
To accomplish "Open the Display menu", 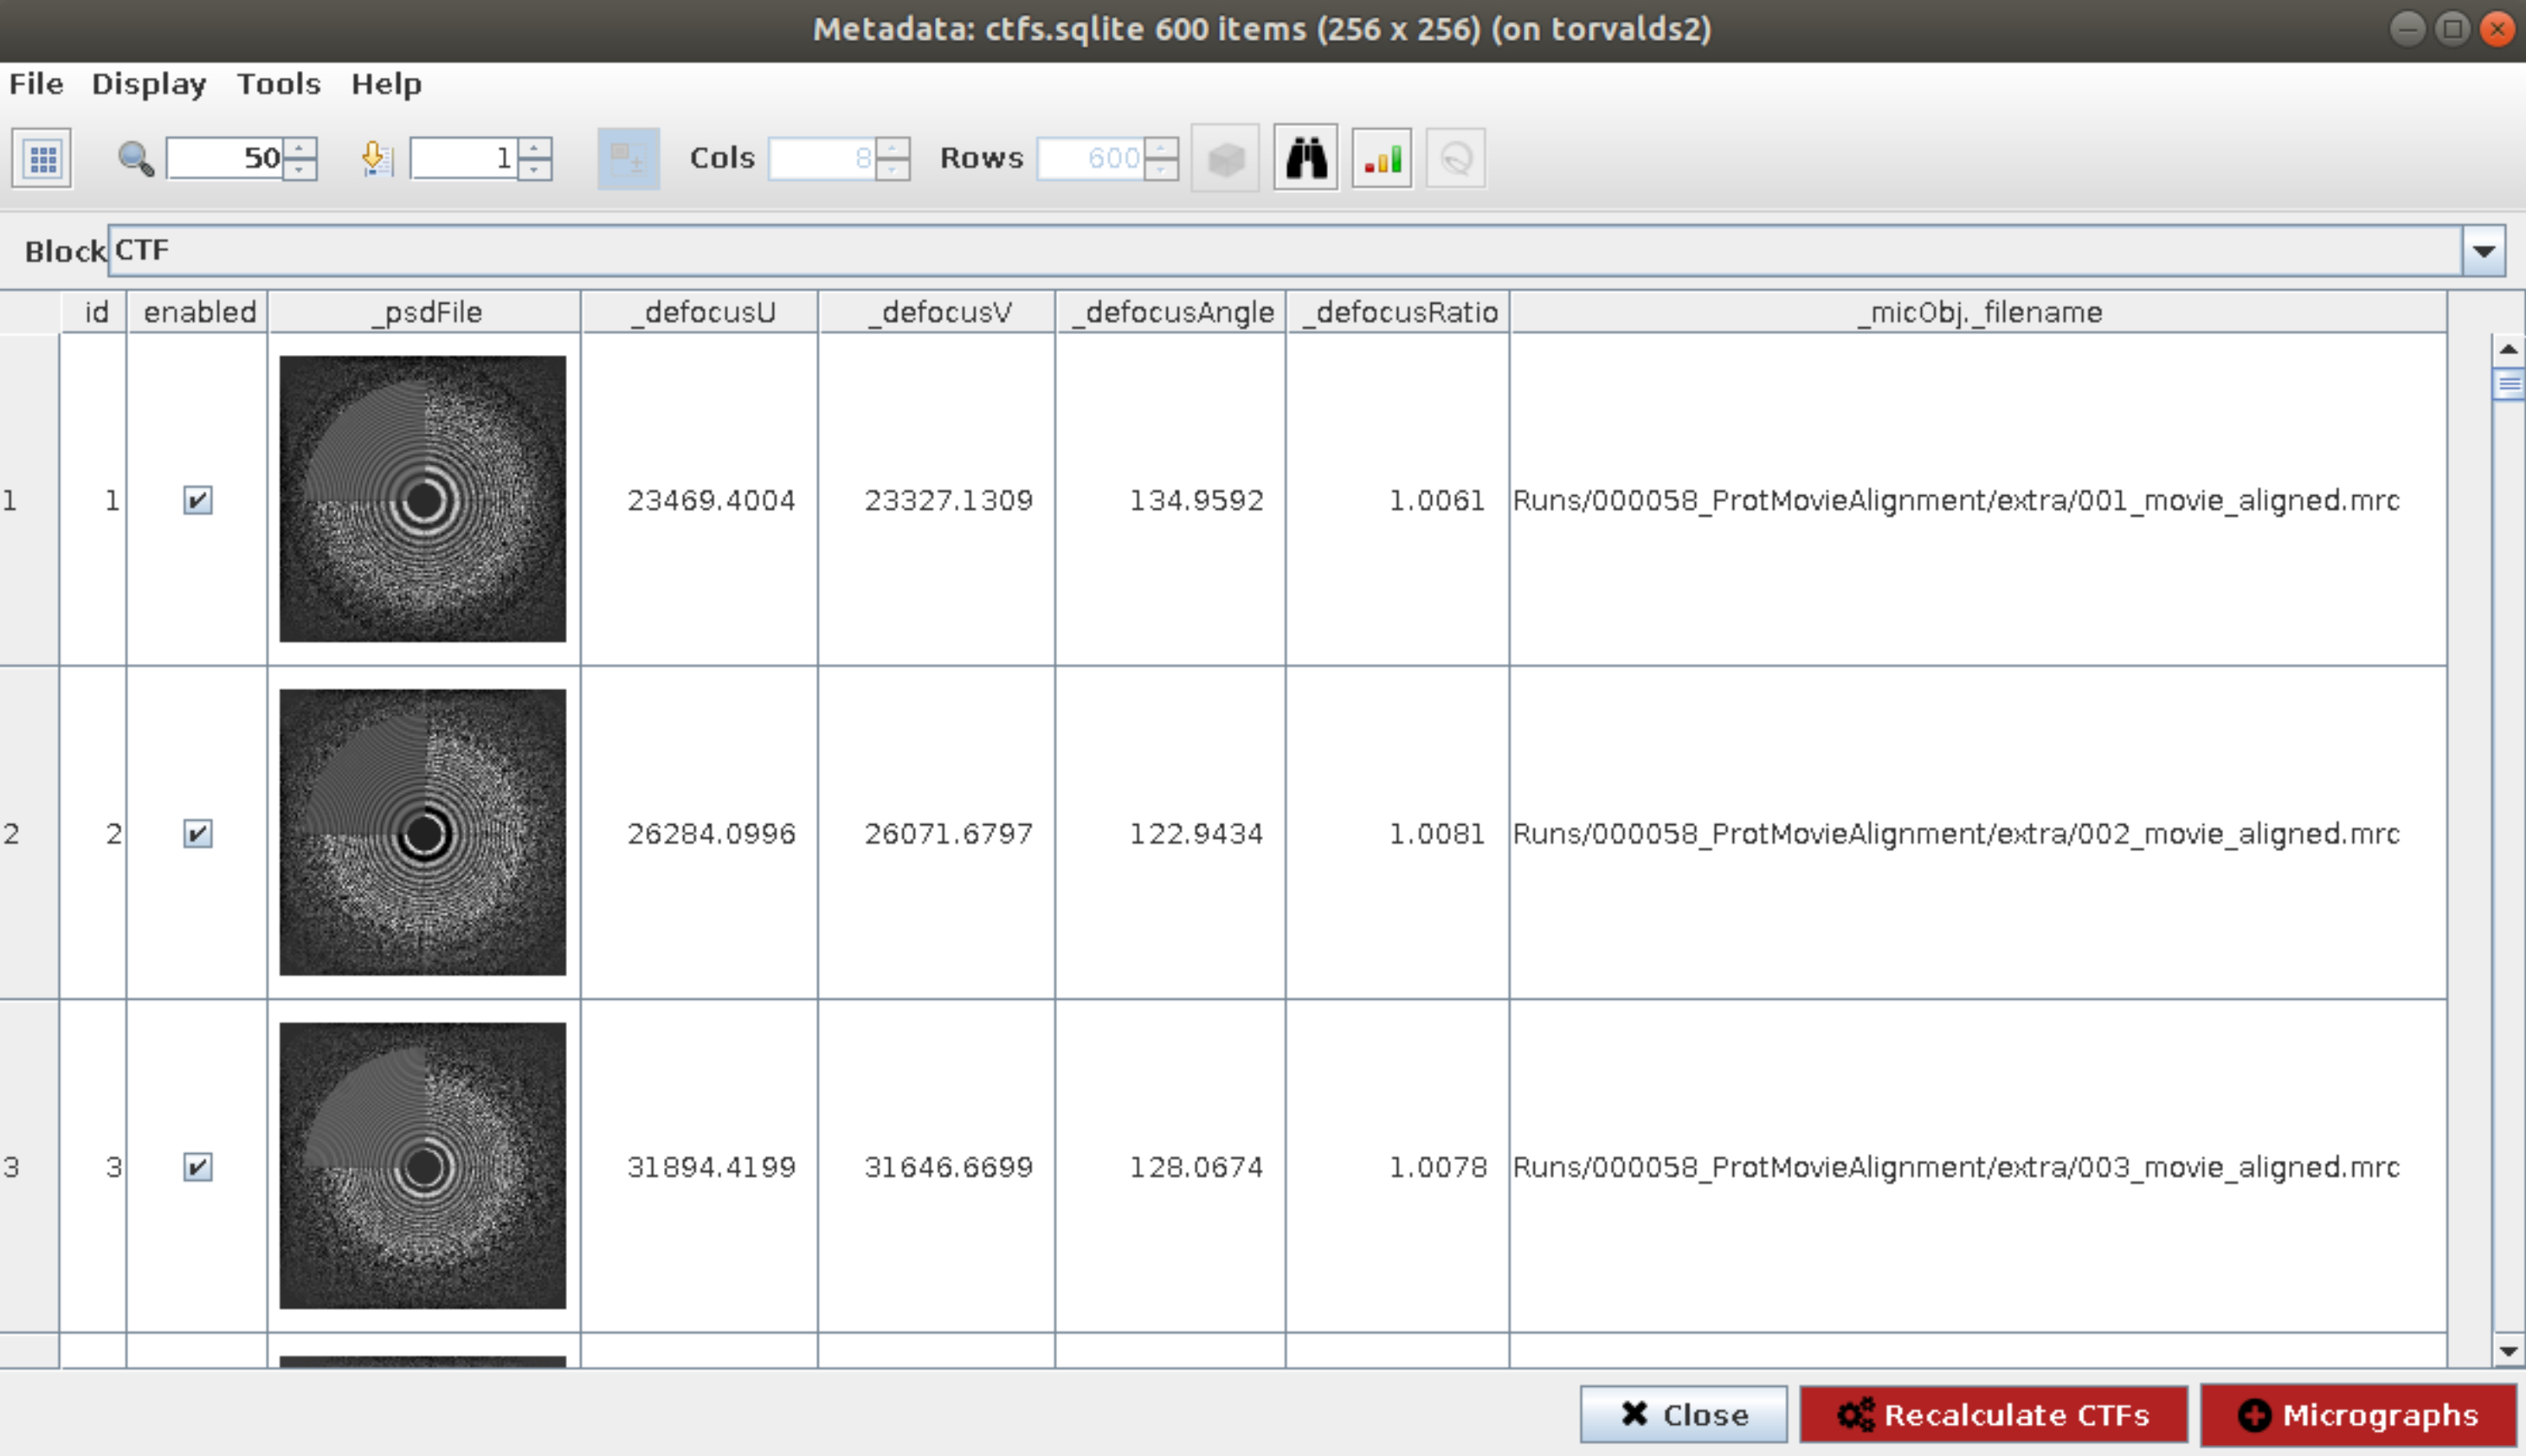I will coord(149,84).
